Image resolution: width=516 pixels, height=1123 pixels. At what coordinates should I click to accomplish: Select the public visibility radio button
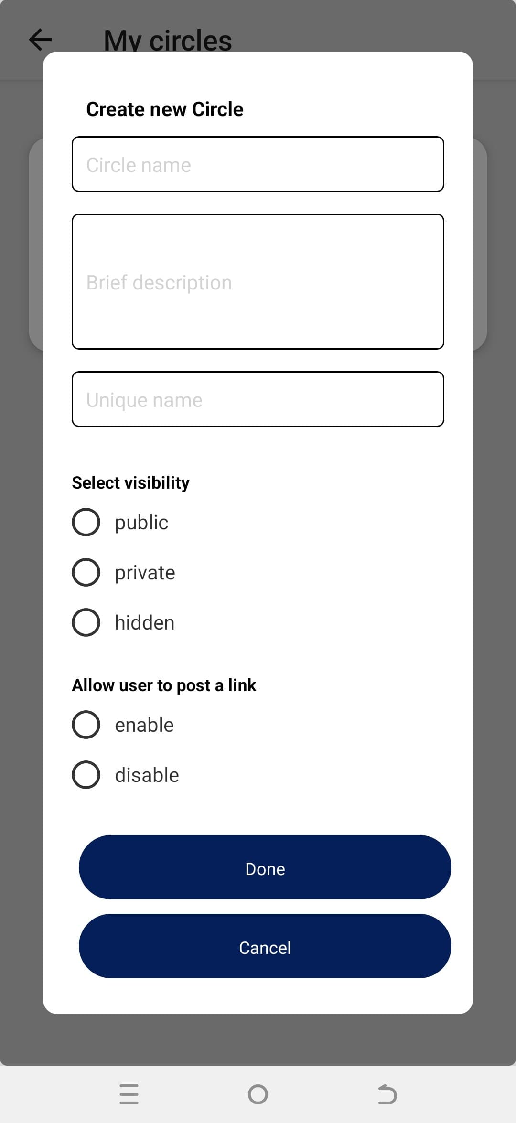[86, 522]
